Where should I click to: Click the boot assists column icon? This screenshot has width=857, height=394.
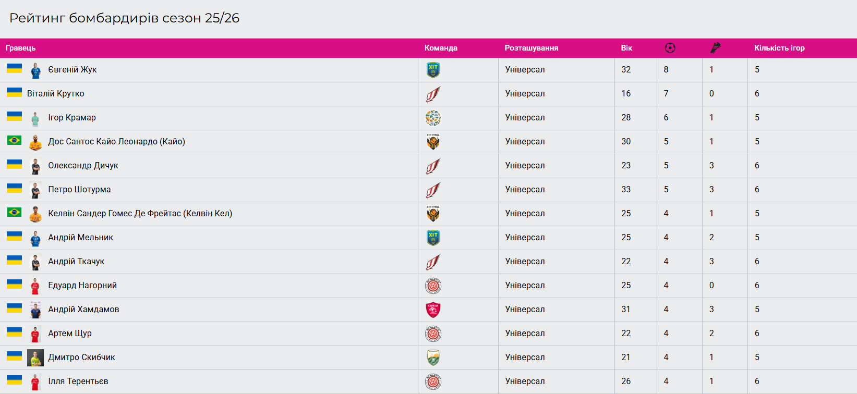(716, 48)
